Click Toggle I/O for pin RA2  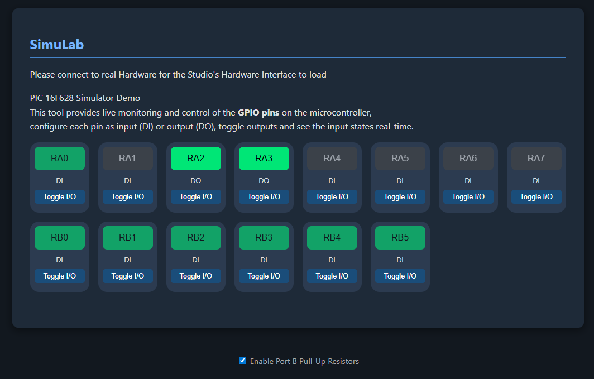(196, 196)
